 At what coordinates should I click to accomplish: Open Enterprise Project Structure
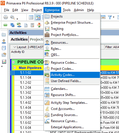click(x=72, y=23)
